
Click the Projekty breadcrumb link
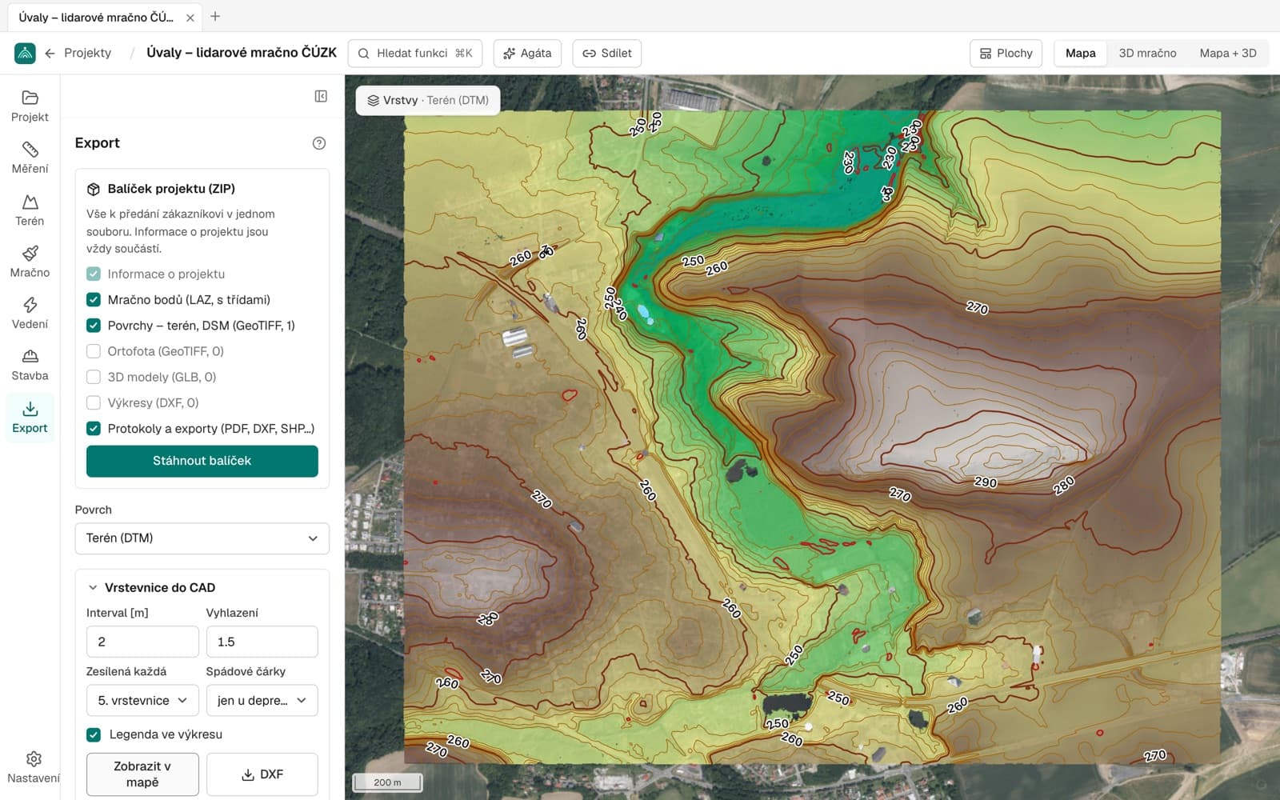coord(87,53)
